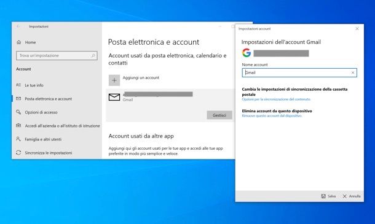Click the person icon beside Famiglia e altri utenti
The image size is (375, 224).
[18, 139]
